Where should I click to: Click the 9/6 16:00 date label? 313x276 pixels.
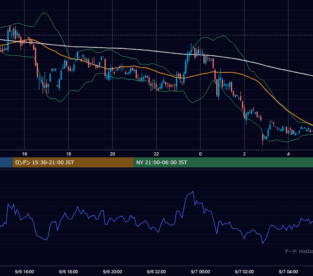point(24,271)
